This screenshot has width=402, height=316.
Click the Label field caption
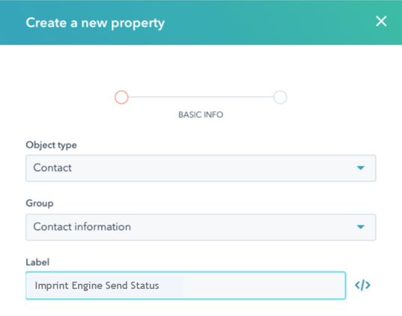(37, 262)
